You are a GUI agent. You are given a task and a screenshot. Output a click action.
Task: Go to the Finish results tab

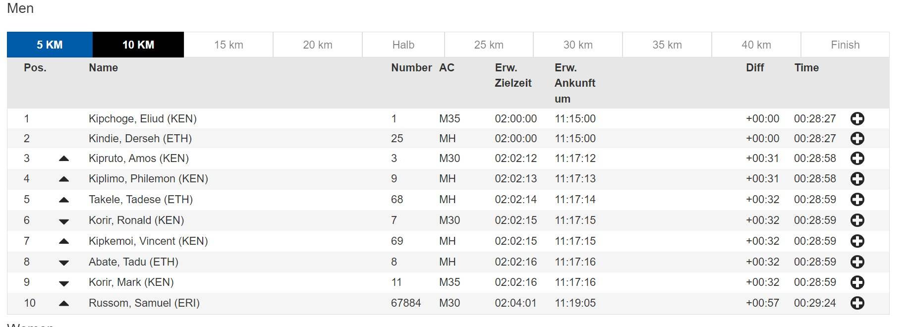coord(845,45)
